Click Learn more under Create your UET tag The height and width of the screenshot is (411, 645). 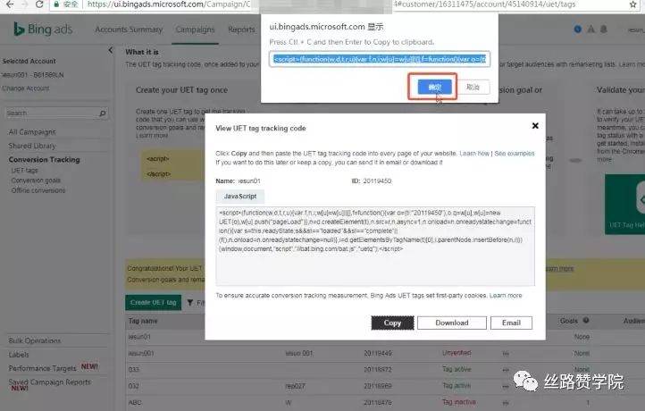[152, 135]
